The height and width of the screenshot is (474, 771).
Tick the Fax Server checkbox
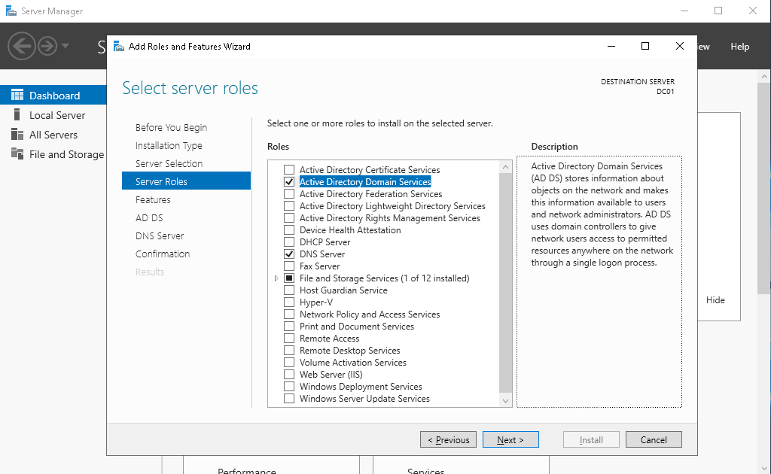pyautogui.click(x=289, y=266)
